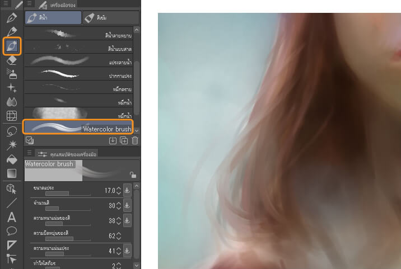Screen dimensions: 401x269
Task: Click the Balloon speech bubble tool
Action: 12,230
